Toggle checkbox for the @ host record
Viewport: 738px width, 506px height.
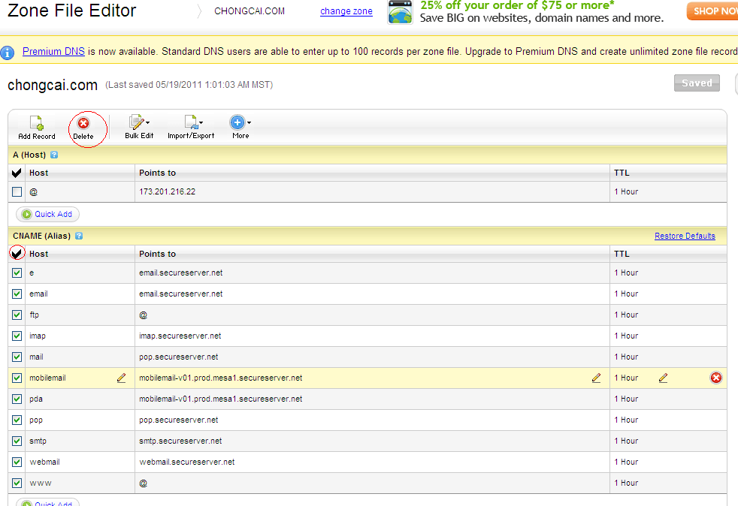[x=17, y=192]
